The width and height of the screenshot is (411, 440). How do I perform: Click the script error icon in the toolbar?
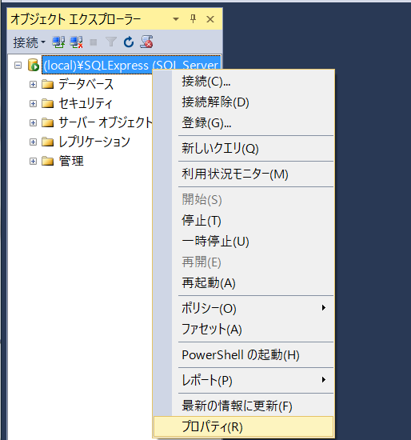click(x=146, y=42)
